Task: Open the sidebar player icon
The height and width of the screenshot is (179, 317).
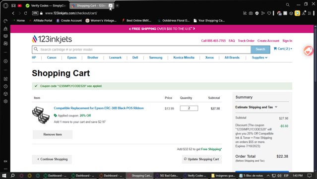Action: [x=5, y=61]
